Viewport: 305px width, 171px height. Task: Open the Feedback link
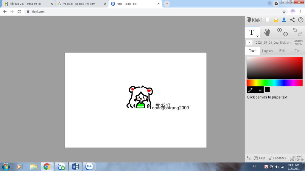(x=277, y=158)
